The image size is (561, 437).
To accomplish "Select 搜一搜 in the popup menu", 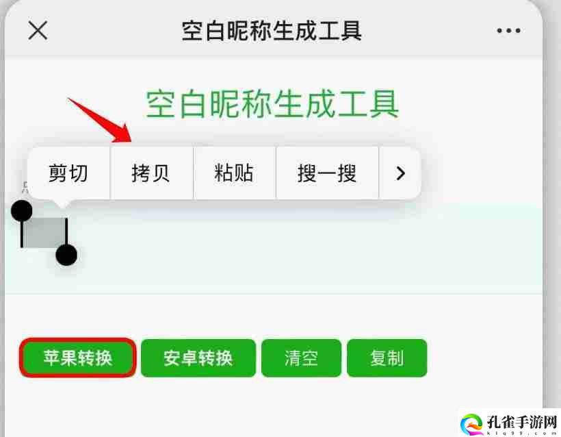I will [x=327, y=173].
